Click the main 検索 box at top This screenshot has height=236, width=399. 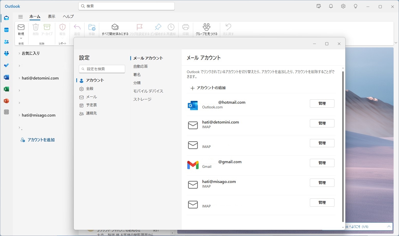point(126,6)
